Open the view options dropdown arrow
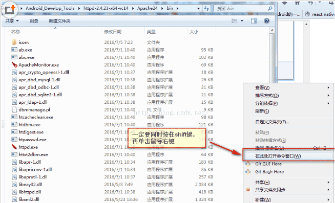335x203 pixels. click(242, 20)
